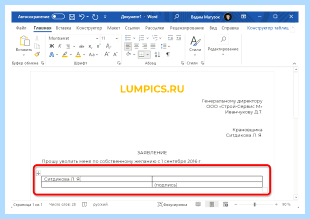This screenshot has width=310, height=219.
Task: Align text right
Action: [x=144, y=46]
